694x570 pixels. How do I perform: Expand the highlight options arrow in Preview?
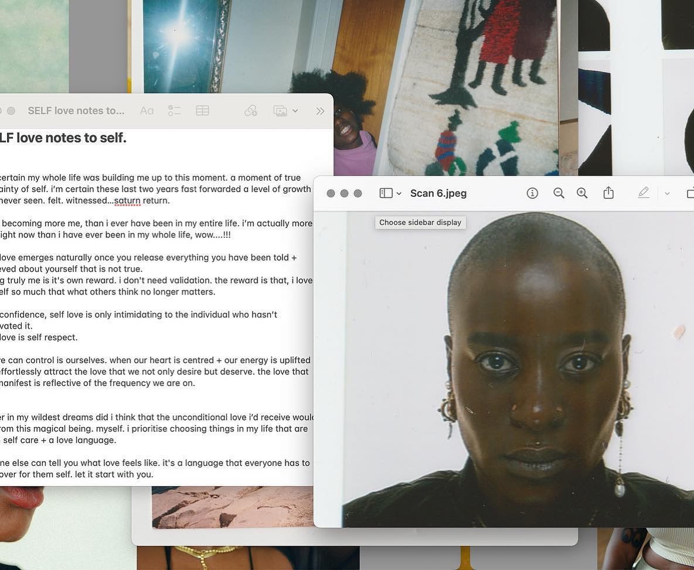pyautogui.click(x=667, y=193)
